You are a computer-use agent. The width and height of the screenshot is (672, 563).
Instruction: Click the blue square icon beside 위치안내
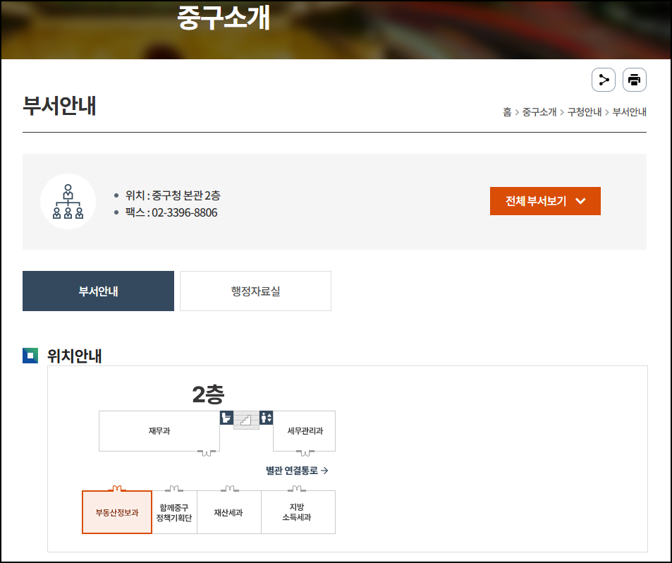[30, 356]
